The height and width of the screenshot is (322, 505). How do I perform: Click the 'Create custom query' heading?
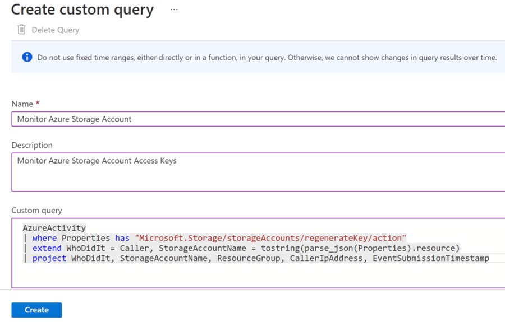(x=82, y=10)
